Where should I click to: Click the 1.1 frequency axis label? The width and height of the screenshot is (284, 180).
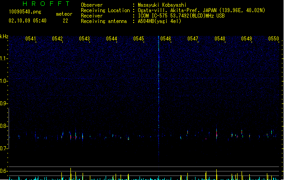[x=4, y=58]
